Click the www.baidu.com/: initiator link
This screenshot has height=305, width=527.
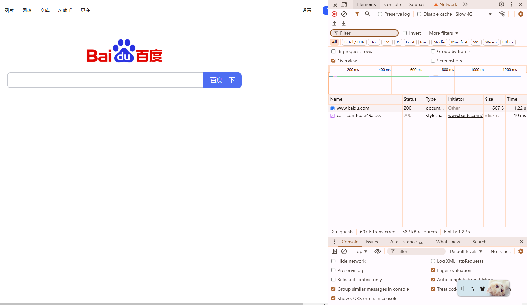coord(465,115)
